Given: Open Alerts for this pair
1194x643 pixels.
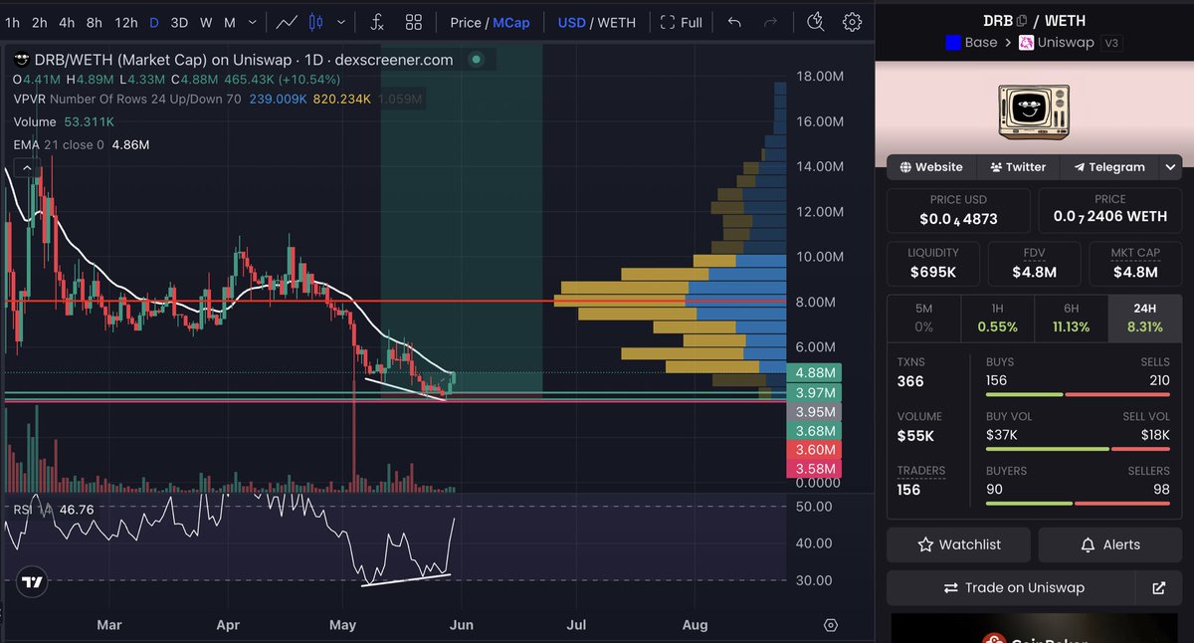Looking at the screenshot, I should point(1110,544).
